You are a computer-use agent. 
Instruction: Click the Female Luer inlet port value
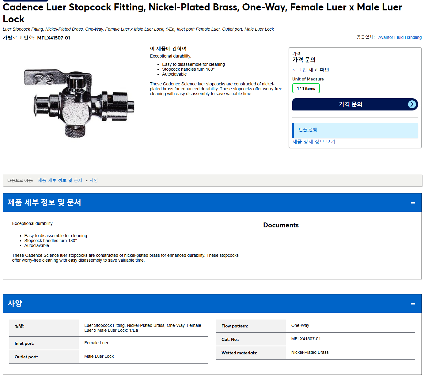(x=97, y=343)
